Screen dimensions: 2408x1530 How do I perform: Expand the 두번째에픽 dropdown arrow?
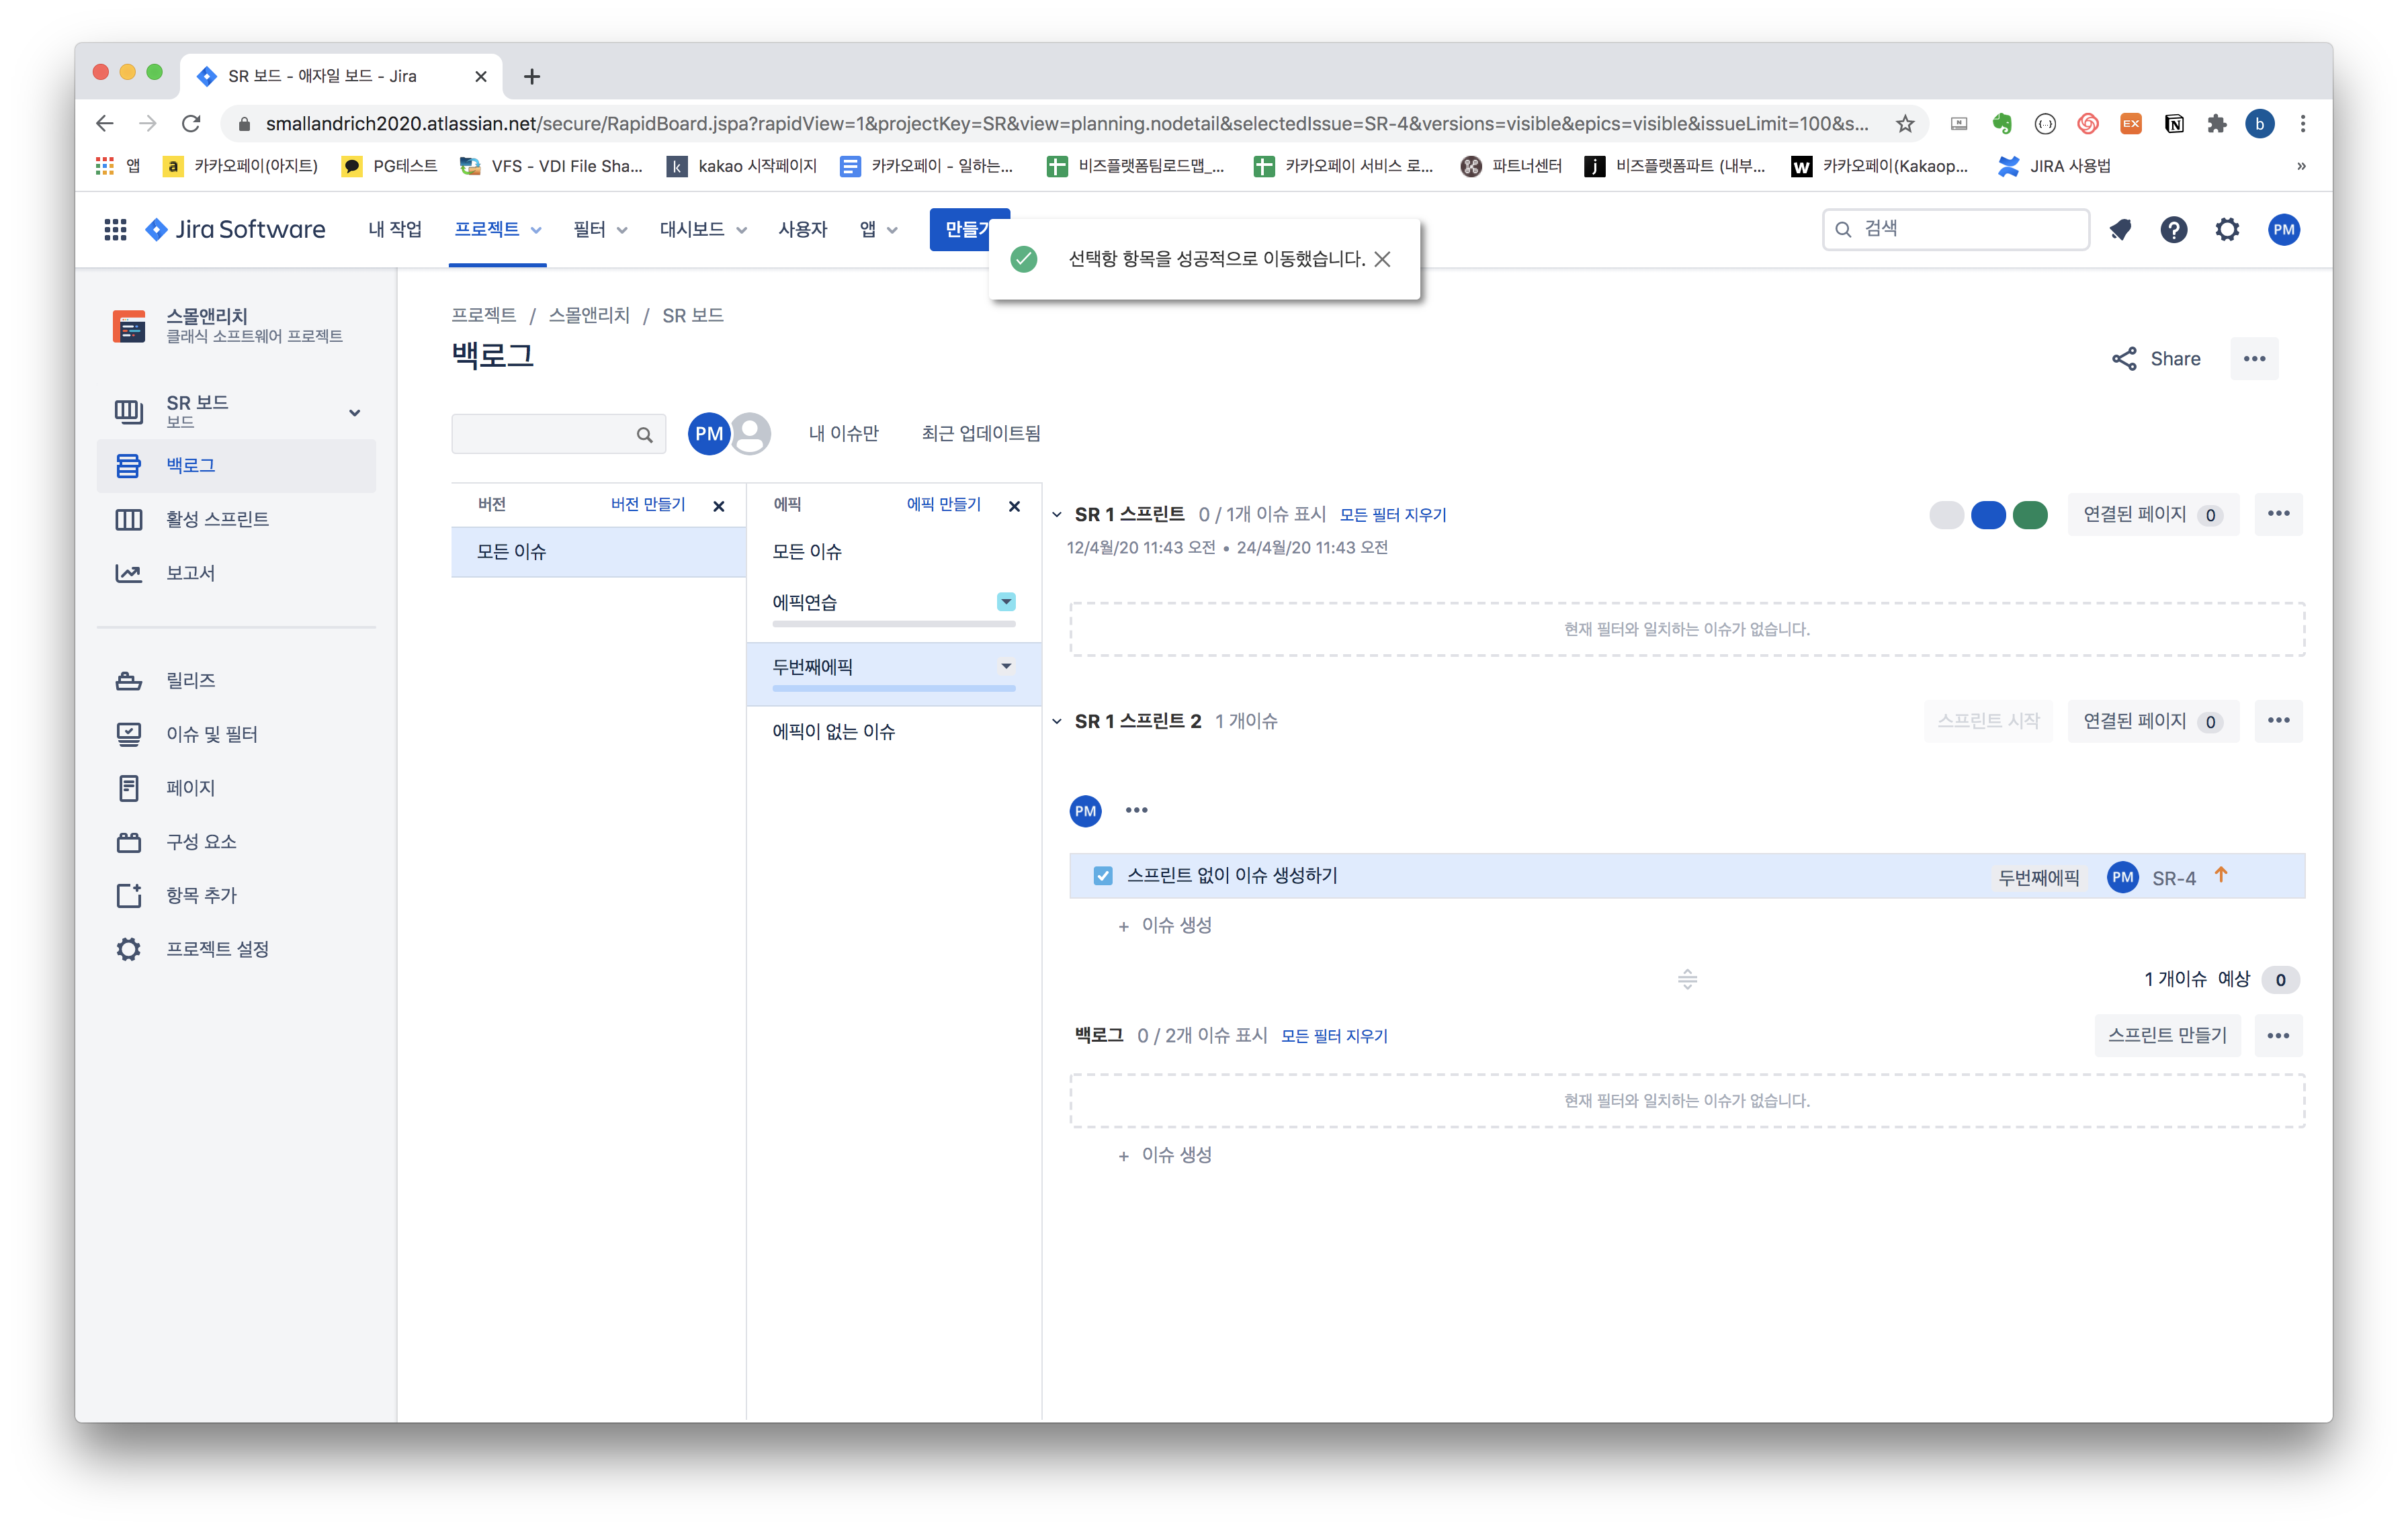pyautogui.click(x=1006, y=666)
